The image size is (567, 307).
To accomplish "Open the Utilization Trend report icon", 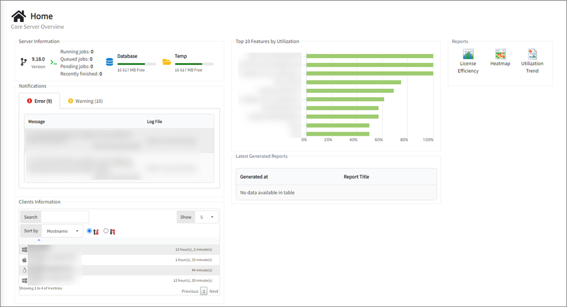I will click(x=532, y=55).
